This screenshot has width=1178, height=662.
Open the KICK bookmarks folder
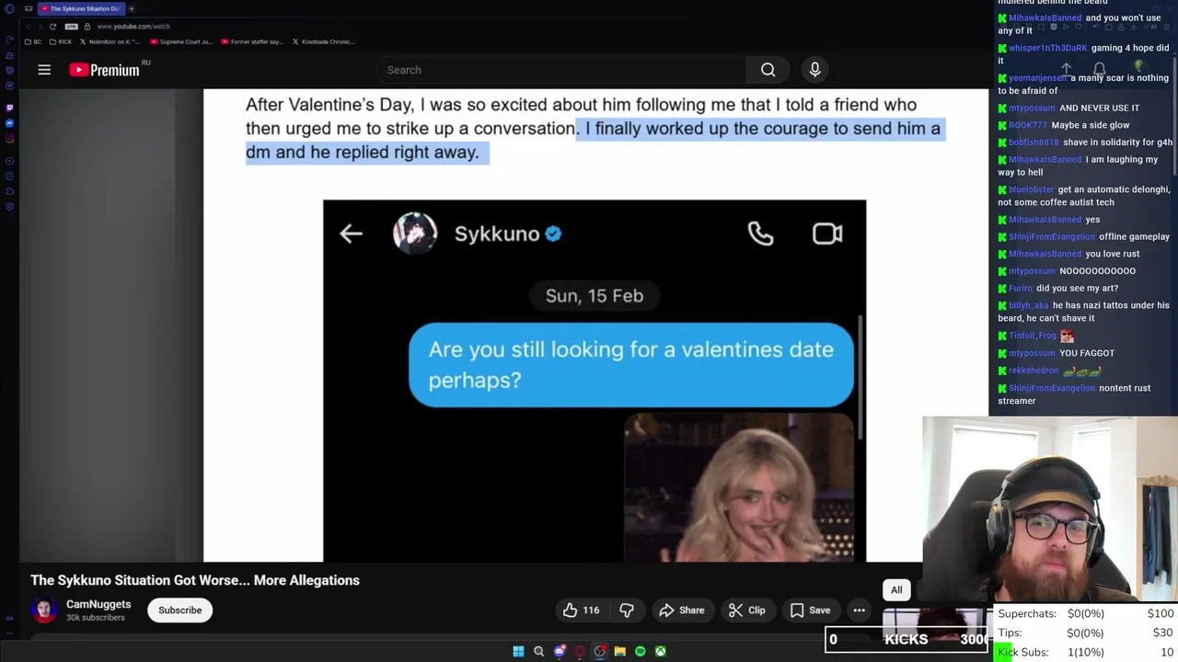pos(60,41)
